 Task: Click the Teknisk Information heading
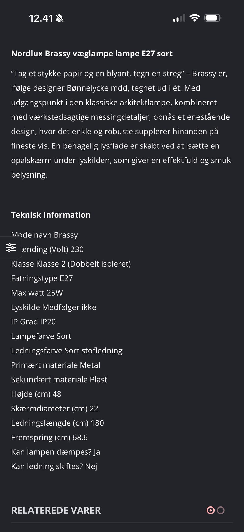coord(51,215)
